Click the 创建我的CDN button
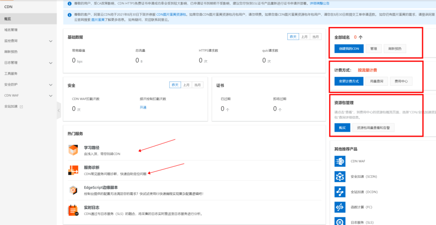Screen dimensions: 436x225 349,48
